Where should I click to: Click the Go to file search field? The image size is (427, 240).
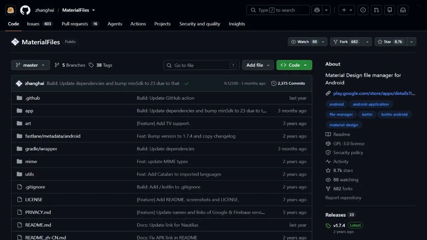click(x=201, y=65)
